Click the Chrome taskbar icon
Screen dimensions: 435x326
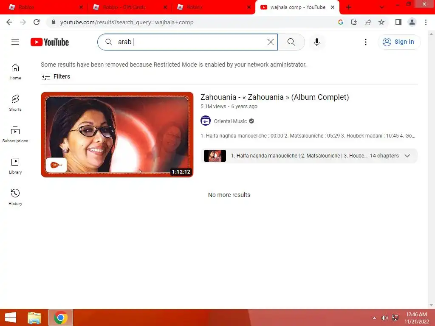pyautogui.click(x=61, y=318)
